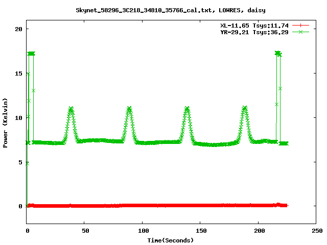Click y-axis tick label 5
Screen dimensions: 327x245
(20, 162)
